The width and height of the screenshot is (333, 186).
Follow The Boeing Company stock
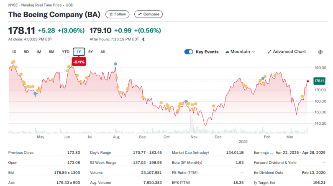tap(118, 14)
